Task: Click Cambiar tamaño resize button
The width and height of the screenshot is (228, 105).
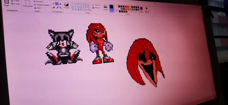Action: 42,5
